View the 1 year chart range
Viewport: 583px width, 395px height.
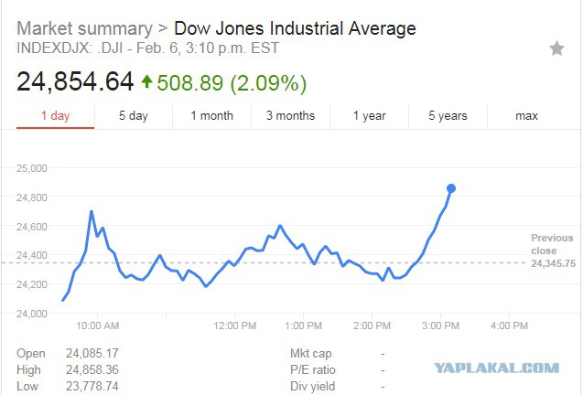369,116
